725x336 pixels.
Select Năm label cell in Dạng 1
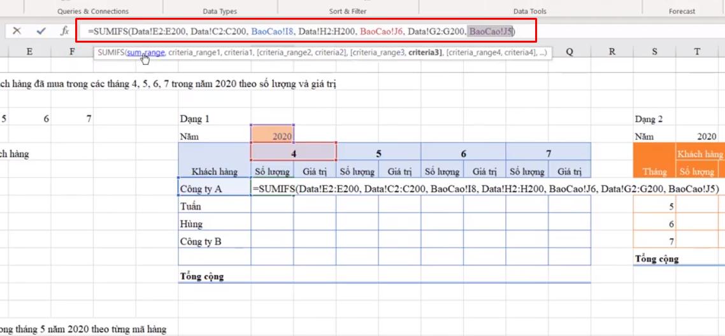pos(215,134)
